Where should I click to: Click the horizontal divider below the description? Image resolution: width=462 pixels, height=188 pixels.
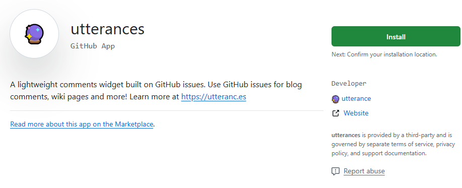(167, 111)
